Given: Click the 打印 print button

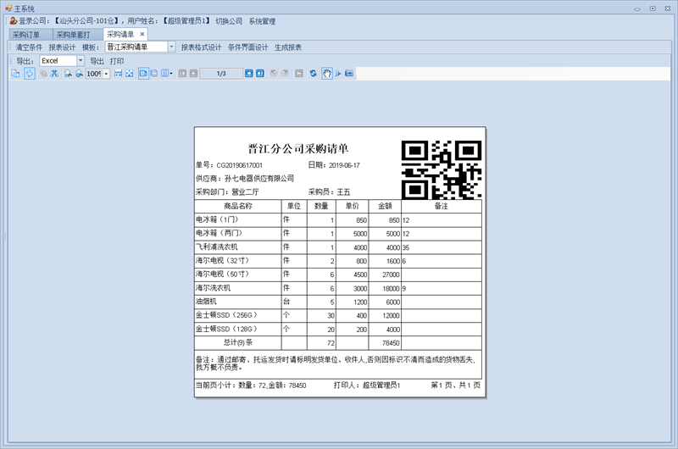Looking at the screenshot, I should pyautogui.click(x=117, y=61).
